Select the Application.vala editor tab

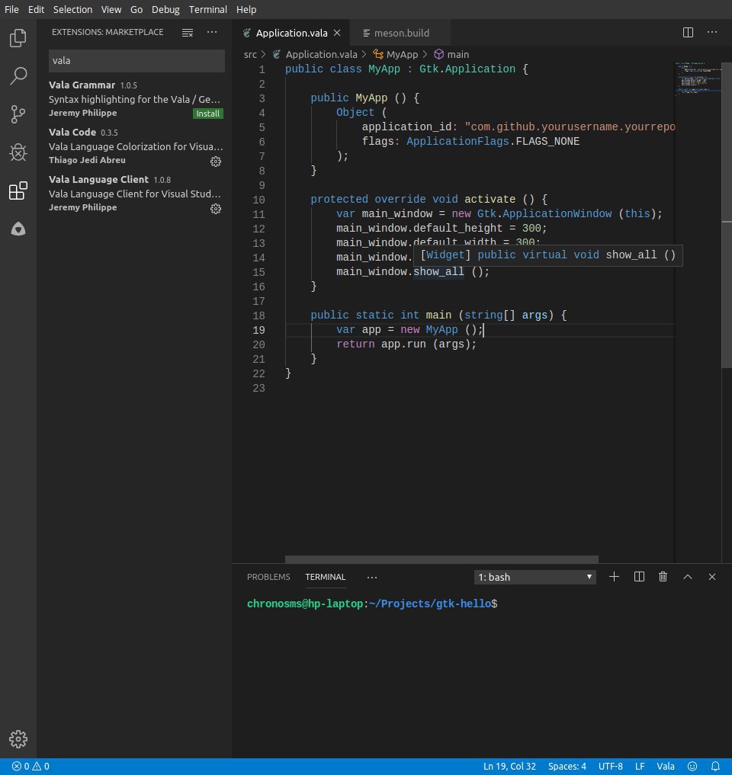click(291, 33)
